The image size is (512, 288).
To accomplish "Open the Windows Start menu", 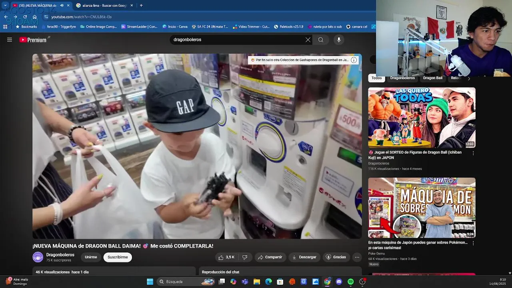I will click(x=150, y=282).
